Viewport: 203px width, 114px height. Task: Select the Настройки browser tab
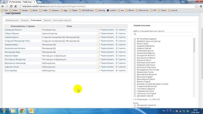(22, 2)
